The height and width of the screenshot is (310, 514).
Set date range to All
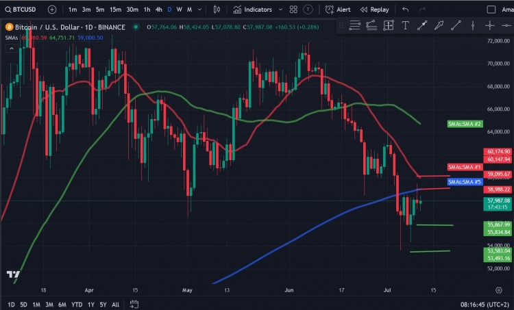coord(115,305)
